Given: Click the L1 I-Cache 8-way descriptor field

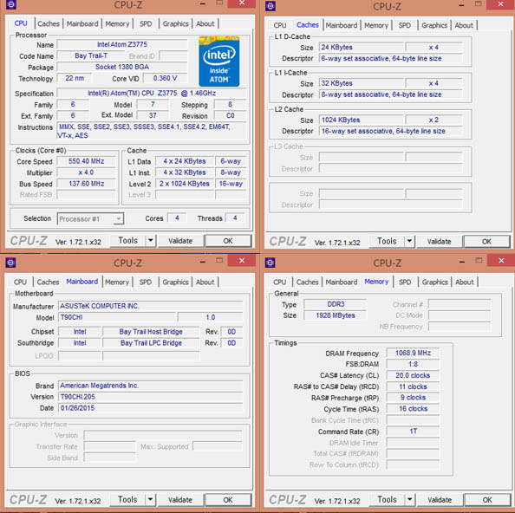Looking at the screenshot, I should pos(390,94).
